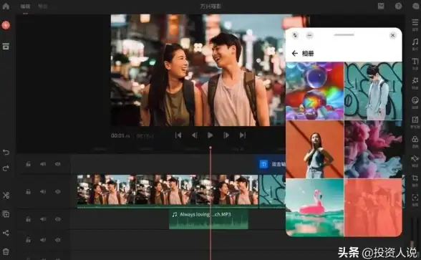421x260 pixels.
Task: Select the 编辑 tab at top
Action: coord(25,6)
